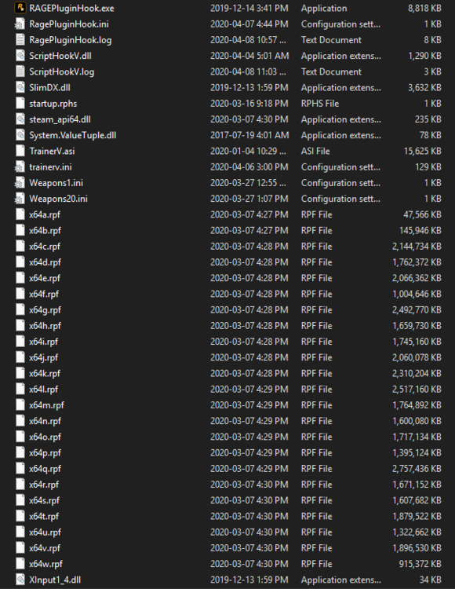Click the RAGEPluginHook.exe Rockstar icon

coord(20,8)
